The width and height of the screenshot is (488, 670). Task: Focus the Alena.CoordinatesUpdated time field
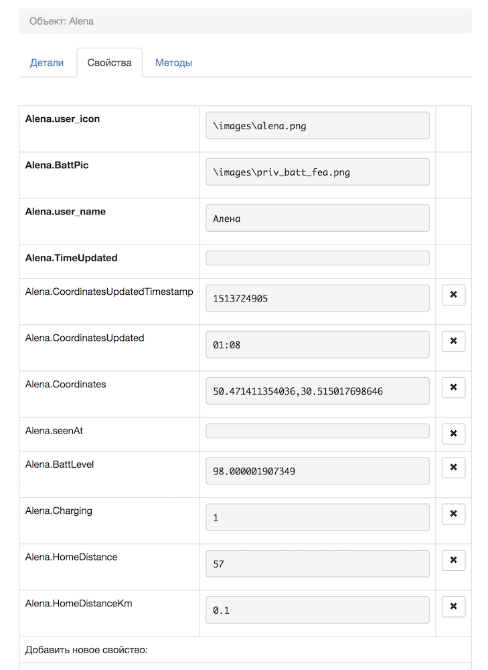pos(317,344)
